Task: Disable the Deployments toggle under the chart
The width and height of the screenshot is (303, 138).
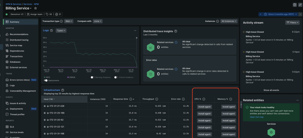Action: 46,80
